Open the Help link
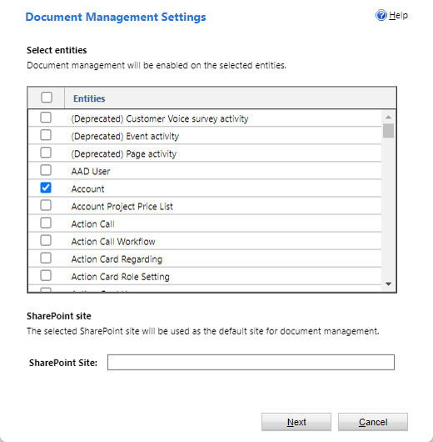The image size is (433, 442). pyautogui.click(x=398, y=15)
